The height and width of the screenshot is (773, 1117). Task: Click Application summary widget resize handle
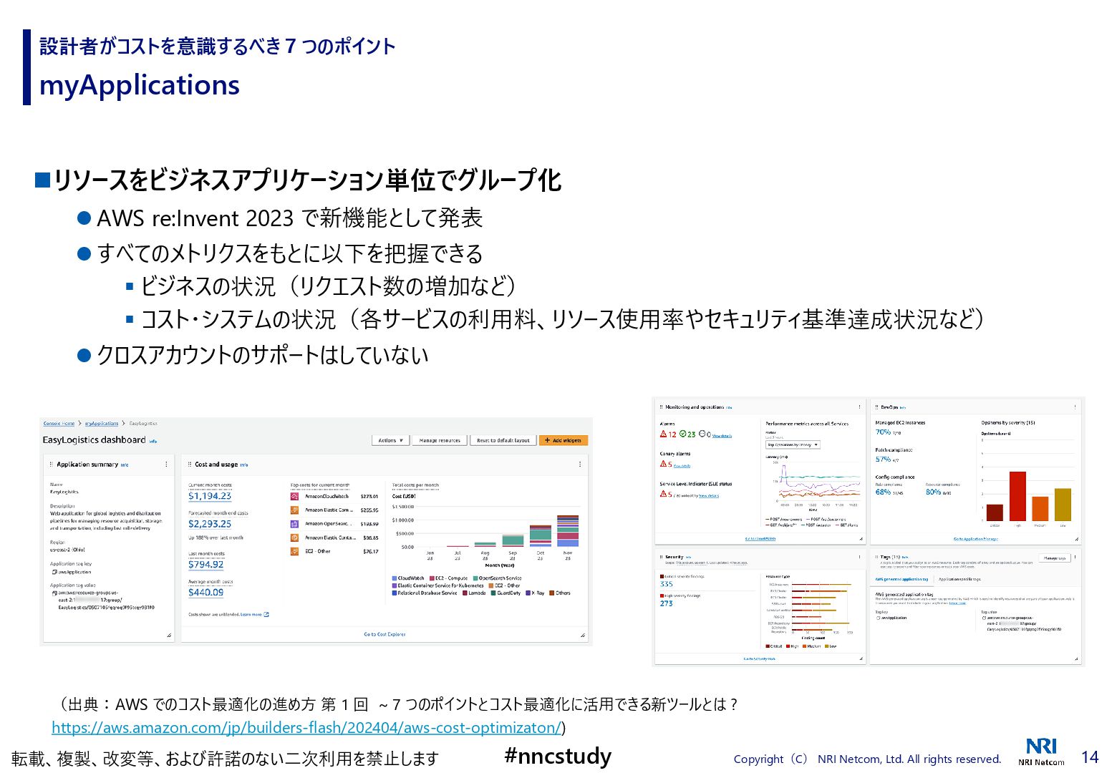[x=169, y=636]
